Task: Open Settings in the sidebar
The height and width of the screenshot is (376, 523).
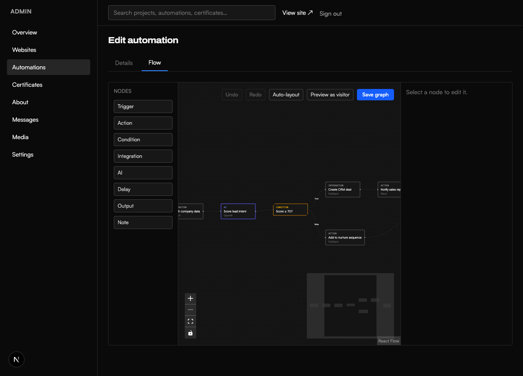Action: (48, 154)
